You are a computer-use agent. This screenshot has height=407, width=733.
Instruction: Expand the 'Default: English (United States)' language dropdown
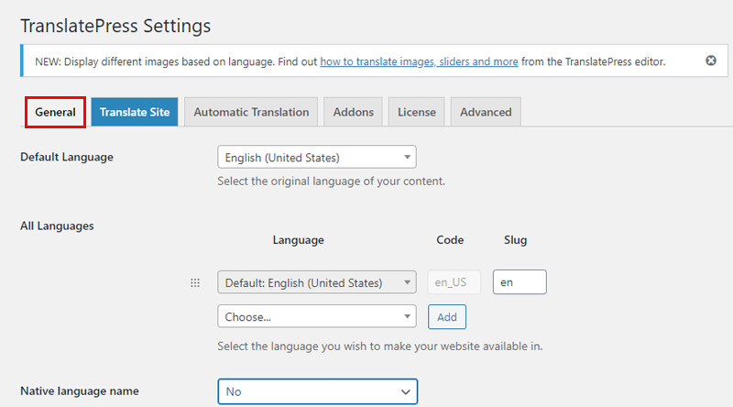click(x=317, y=282)
